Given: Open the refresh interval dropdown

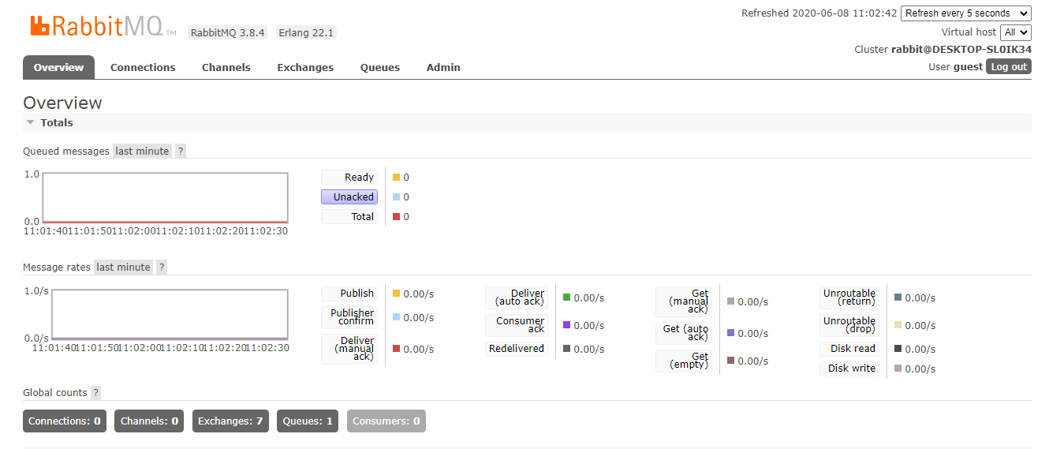Looking at the screenshot, I should [x=966, y=13].
